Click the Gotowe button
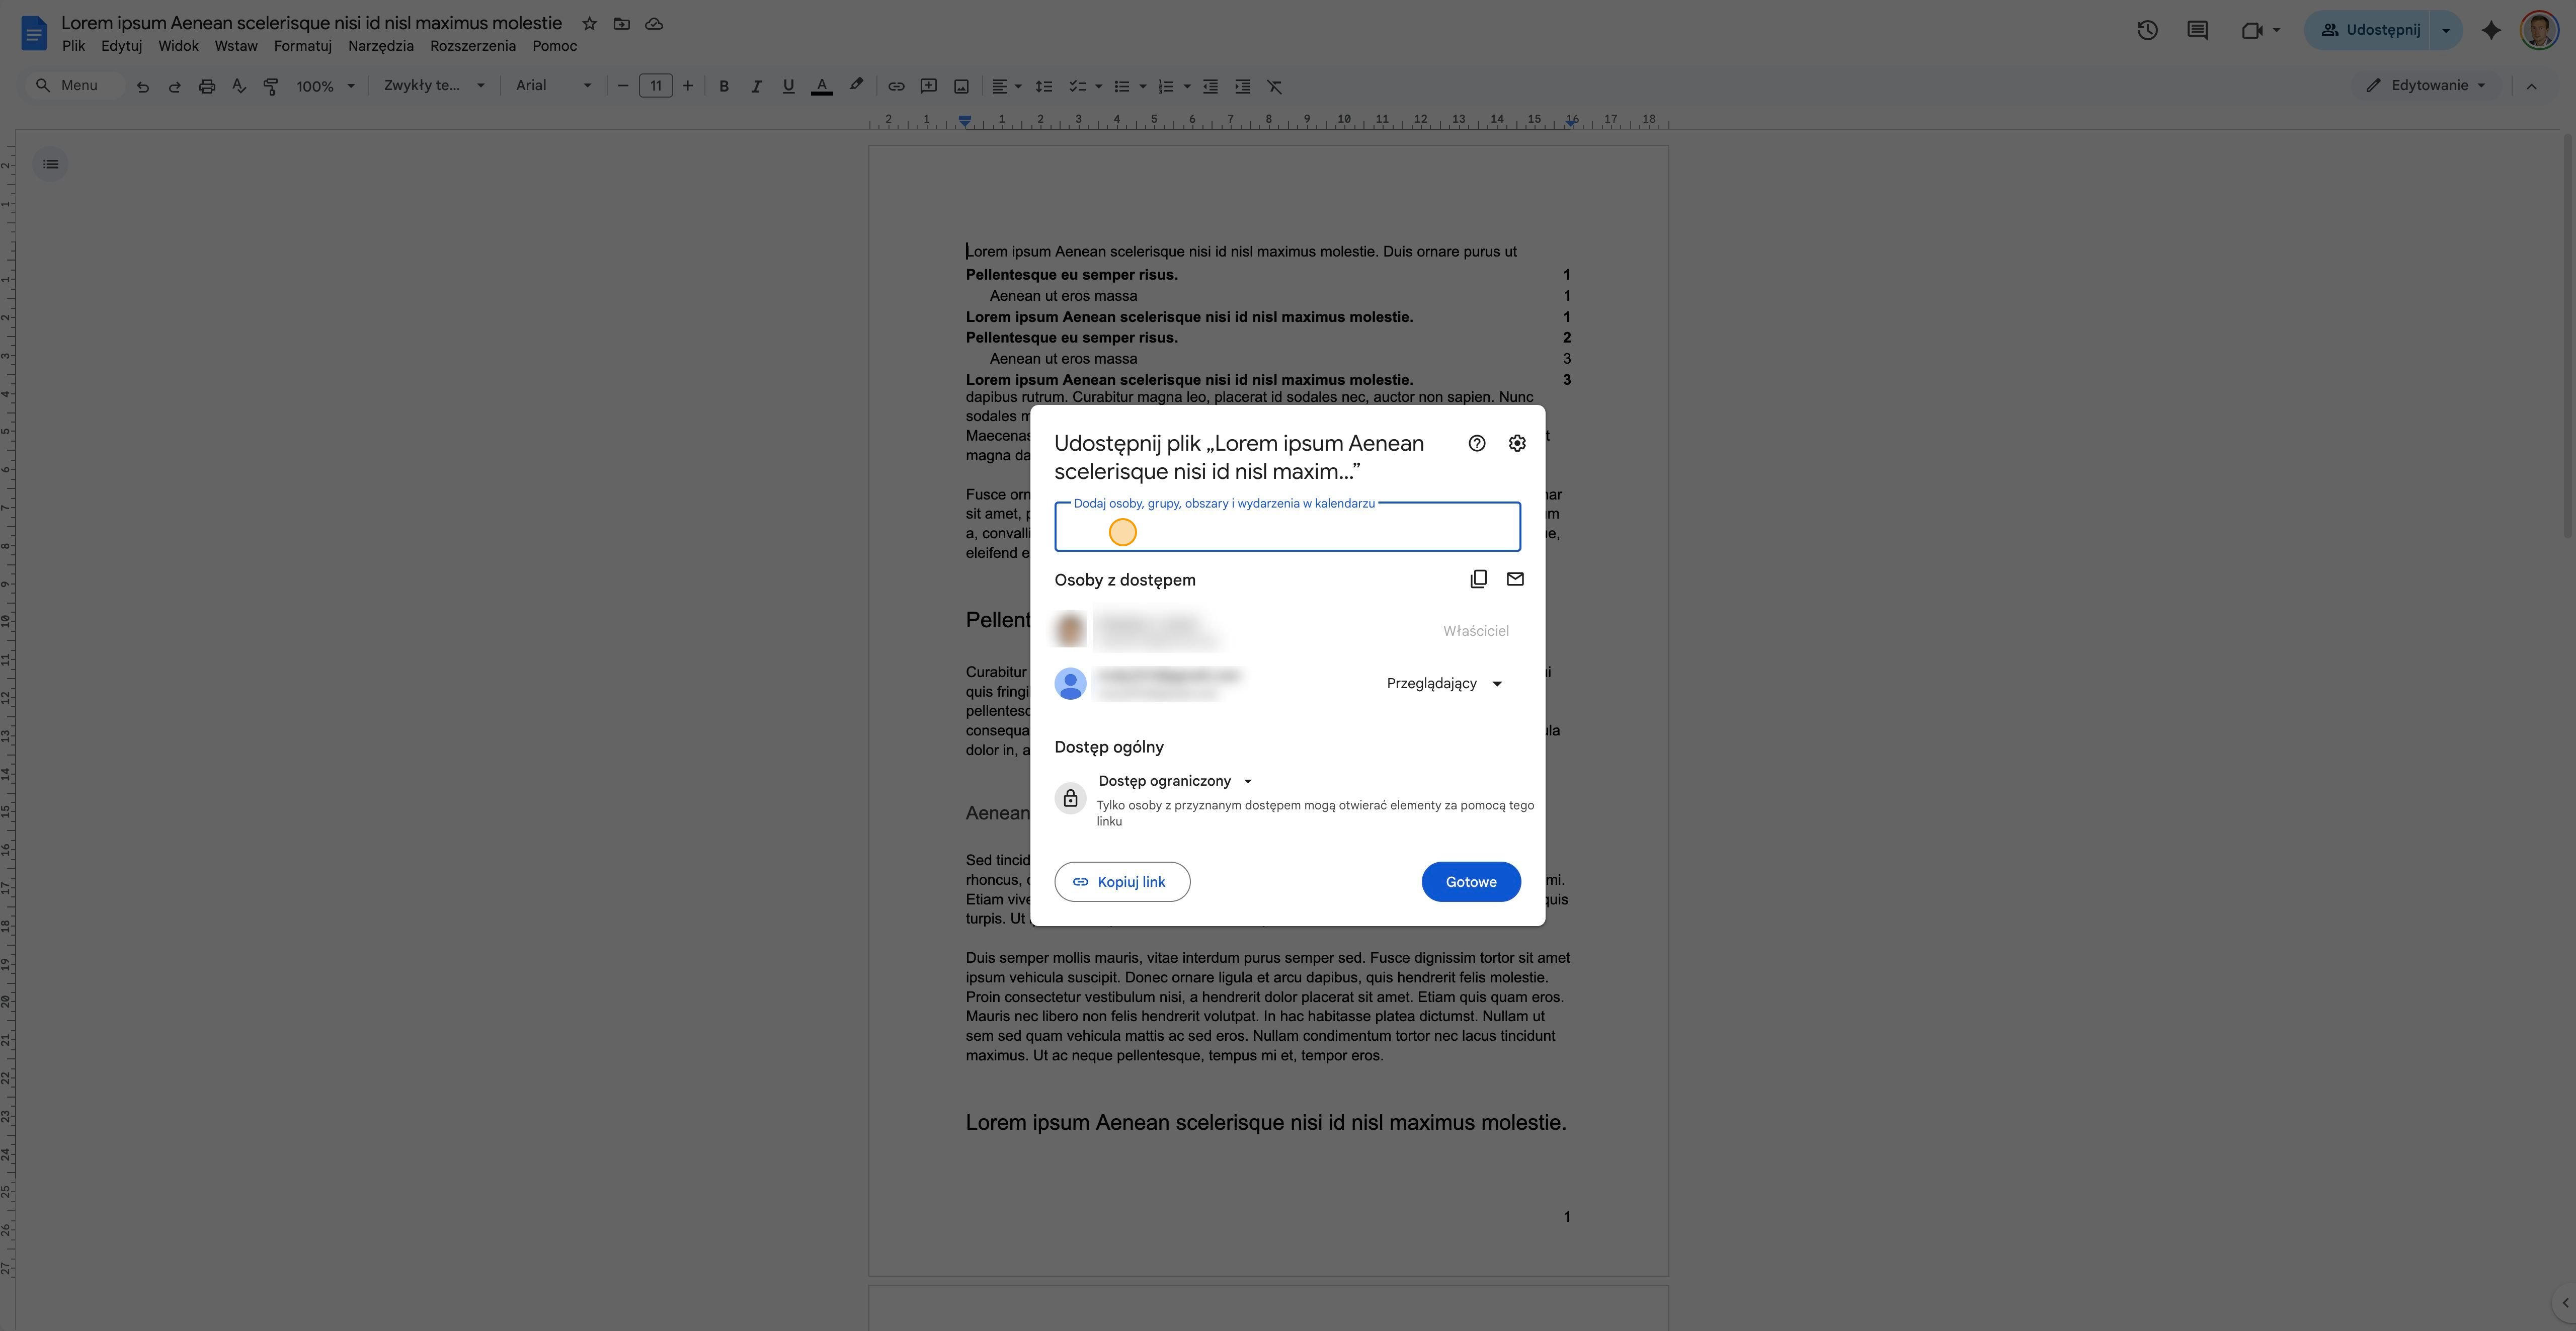The image size is (2576, 1331). 1471,882
